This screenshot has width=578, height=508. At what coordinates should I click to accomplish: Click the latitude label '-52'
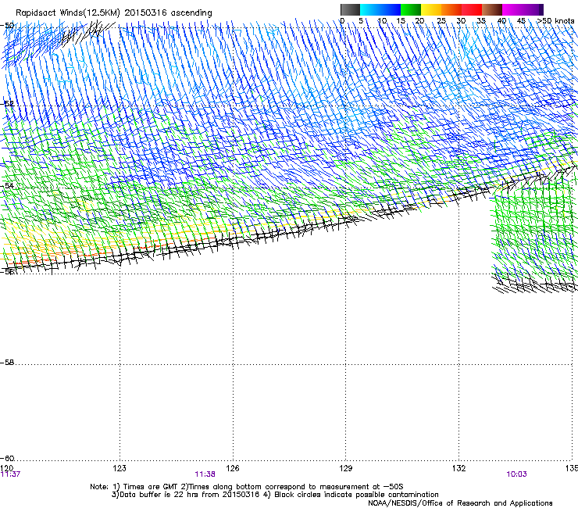(x=7, y=104)
